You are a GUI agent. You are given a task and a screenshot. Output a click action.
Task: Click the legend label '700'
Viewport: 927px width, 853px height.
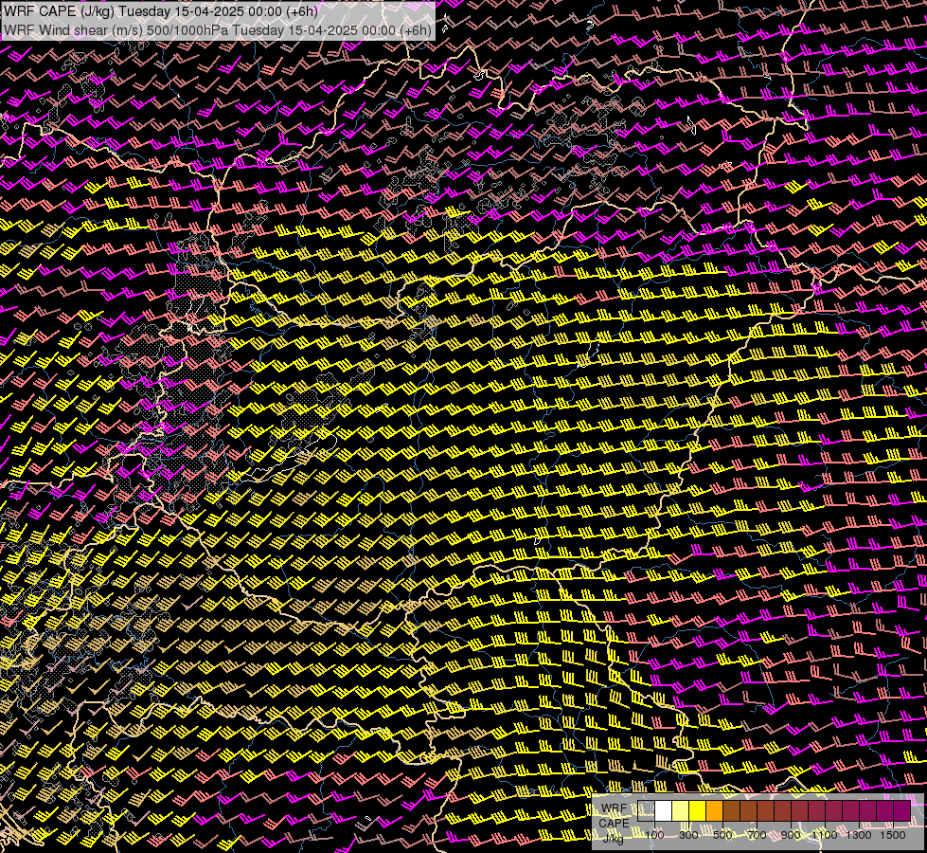757,835
